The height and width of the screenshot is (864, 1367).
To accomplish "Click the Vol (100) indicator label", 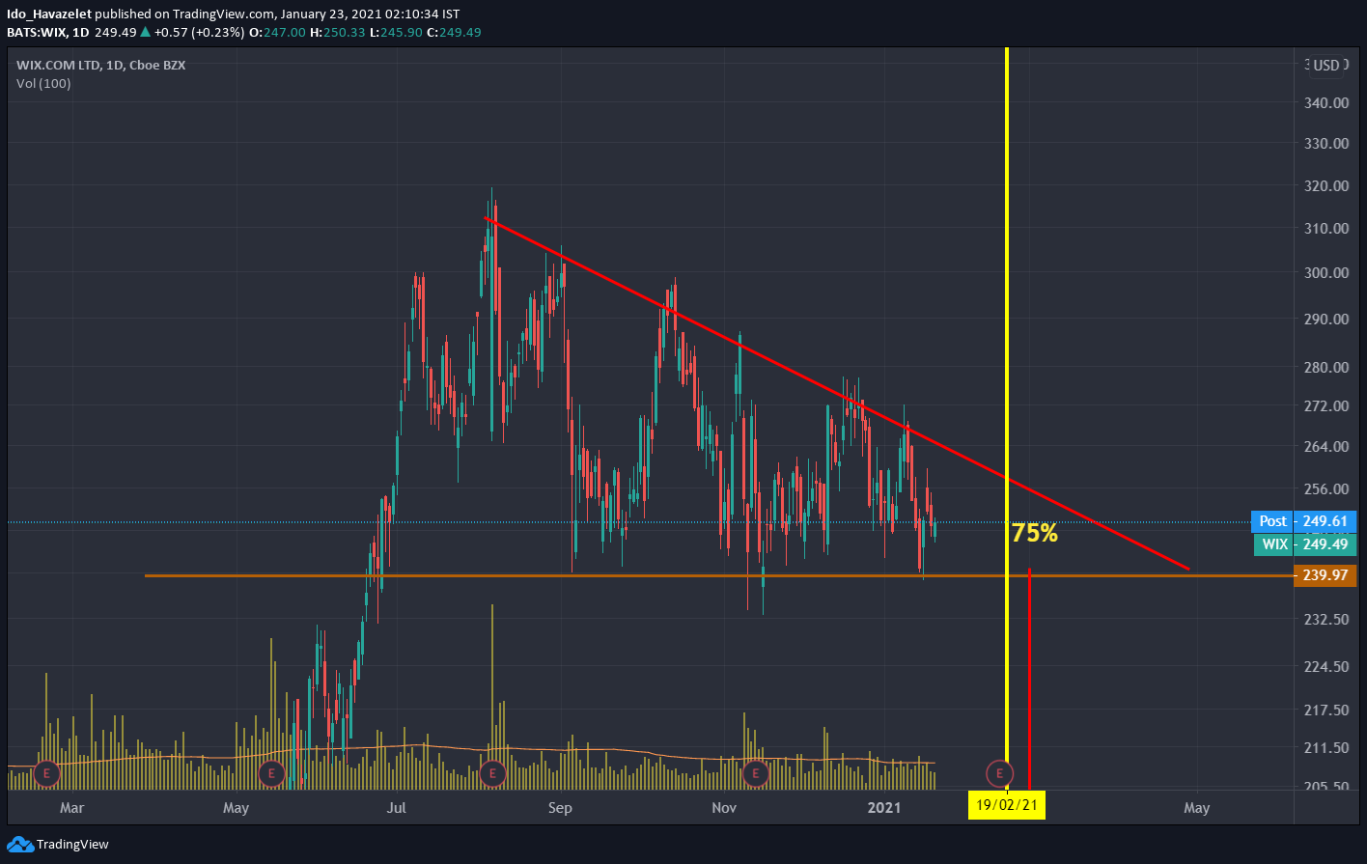I will 43,84.
